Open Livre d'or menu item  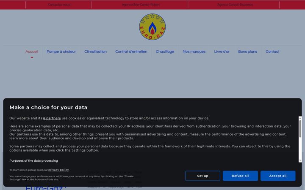[x=222, y=52]
